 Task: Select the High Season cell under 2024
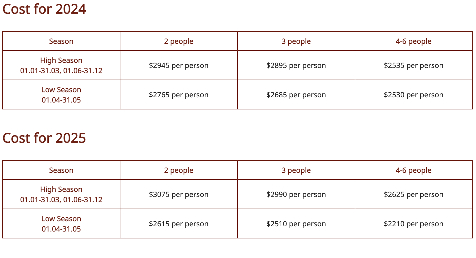pos(61,66)
